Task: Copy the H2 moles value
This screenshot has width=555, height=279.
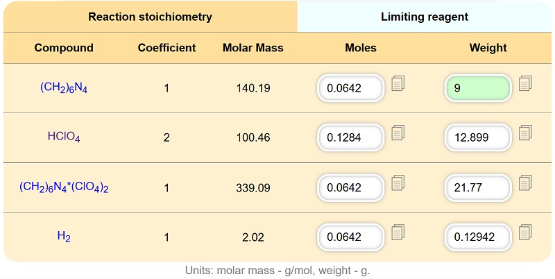Action: [398, 232]
